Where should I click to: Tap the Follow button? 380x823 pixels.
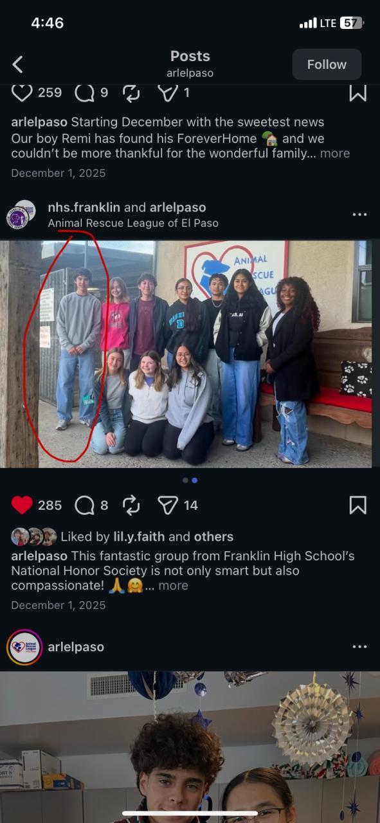pyautogui.click(x=327, y=64)
